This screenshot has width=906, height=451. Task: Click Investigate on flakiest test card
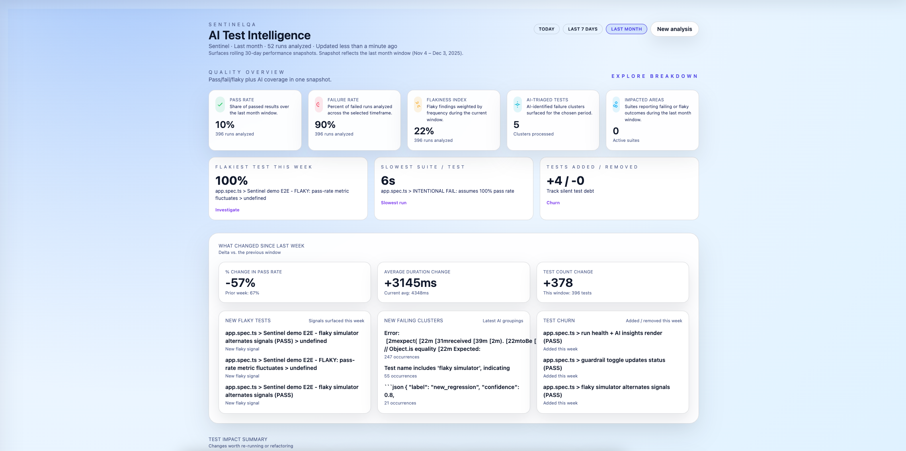227,210
